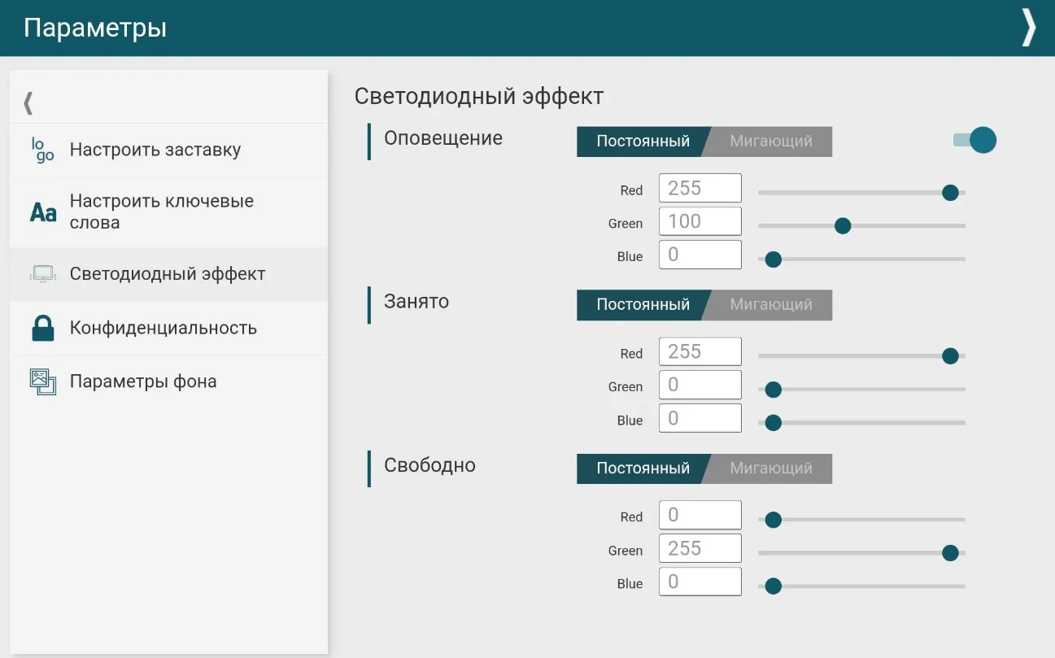Collapse sidebar with the left chevron
The width and height of the screenshot is (1055, 658).
click(x=28, y=102)
